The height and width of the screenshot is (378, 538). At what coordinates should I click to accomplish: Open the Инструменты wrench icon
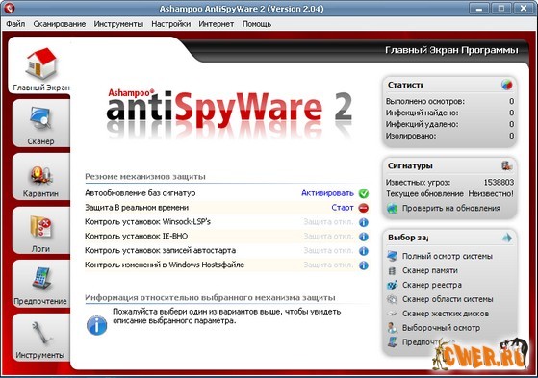pyautogui.click(x=40, y=333)
